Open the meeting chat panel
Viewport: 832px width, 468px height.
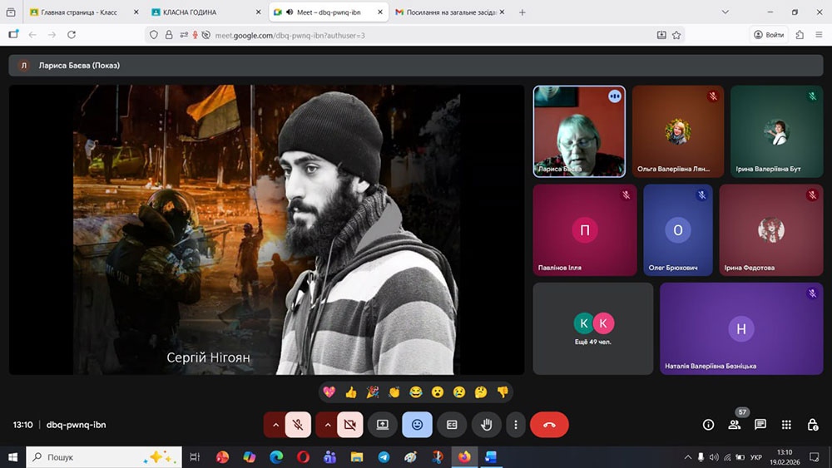[x=760, y=425]
